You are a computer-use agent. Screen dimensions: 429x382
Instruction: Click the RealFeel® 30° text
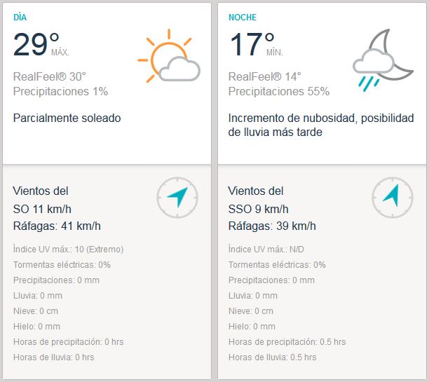pos(49,76)
